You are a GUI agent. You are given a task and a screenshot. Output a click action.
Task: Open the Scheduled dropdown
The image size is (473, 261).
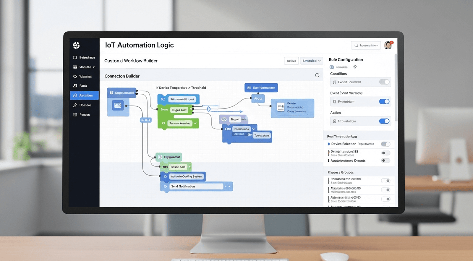312,61
